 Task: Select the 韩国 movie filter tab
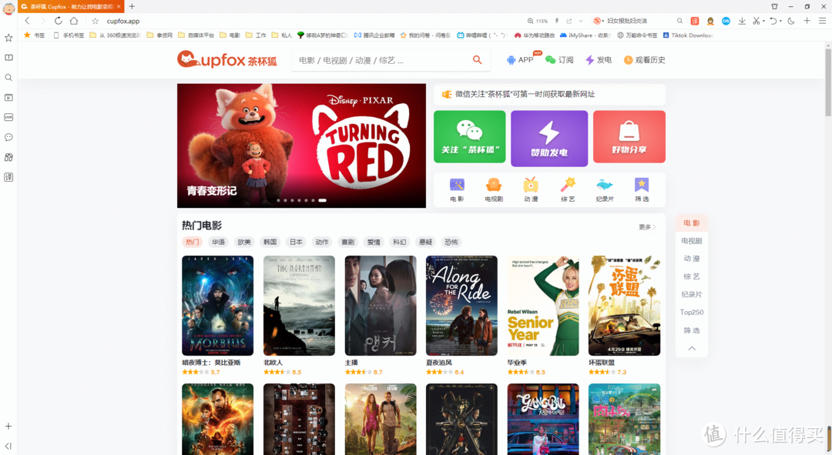tap(270, 242)
